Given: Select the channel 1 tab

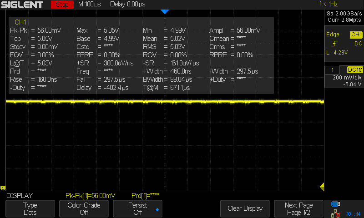Looking at the screenshot, I should [333, 69].
